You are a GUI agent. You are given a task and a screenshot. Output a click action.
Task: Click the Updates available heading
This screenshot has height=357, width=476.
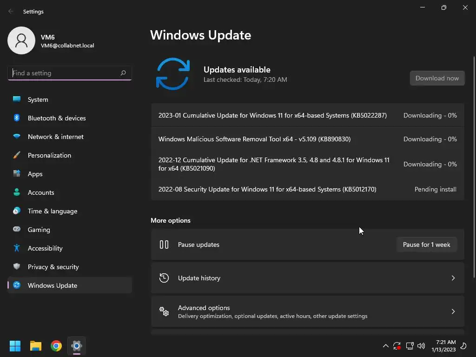tap(237, 70)
